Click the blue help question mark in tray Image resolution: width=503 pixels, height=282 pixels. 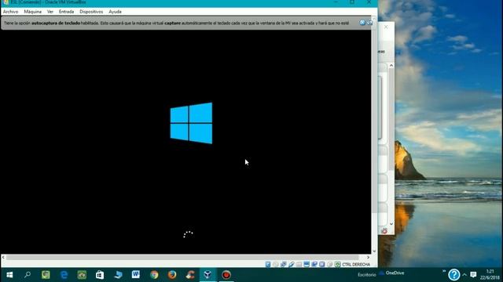pos(454,275)
